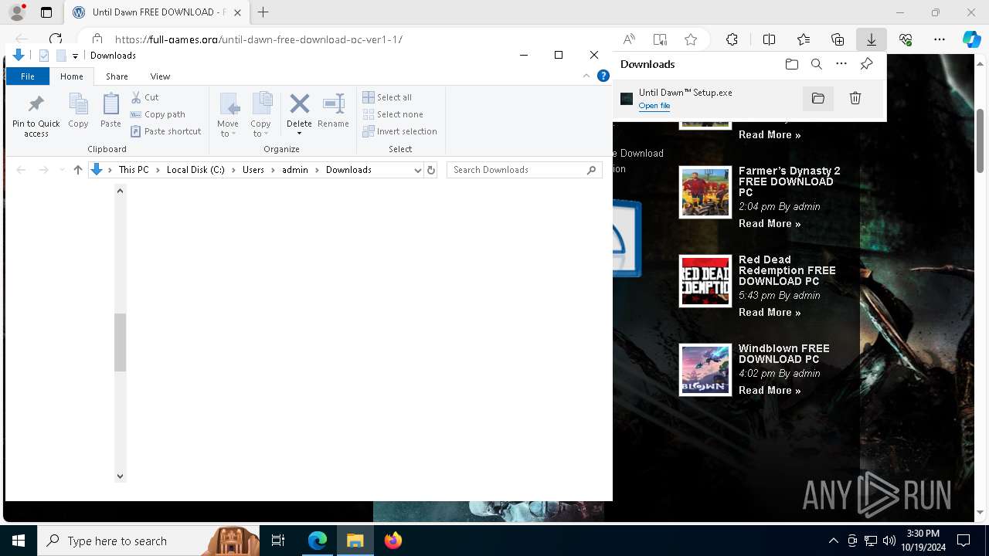The image size is (989, 556).
Task: Click Red Dead Redemption FREE DOWNLOAD link
Action: pos(787,270)
